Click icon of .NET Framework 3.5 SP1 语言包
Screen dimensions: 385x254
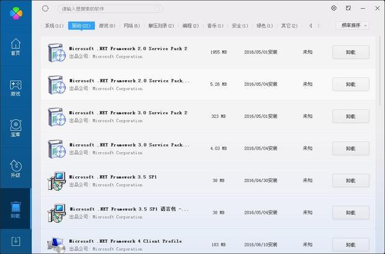[57, 213]
